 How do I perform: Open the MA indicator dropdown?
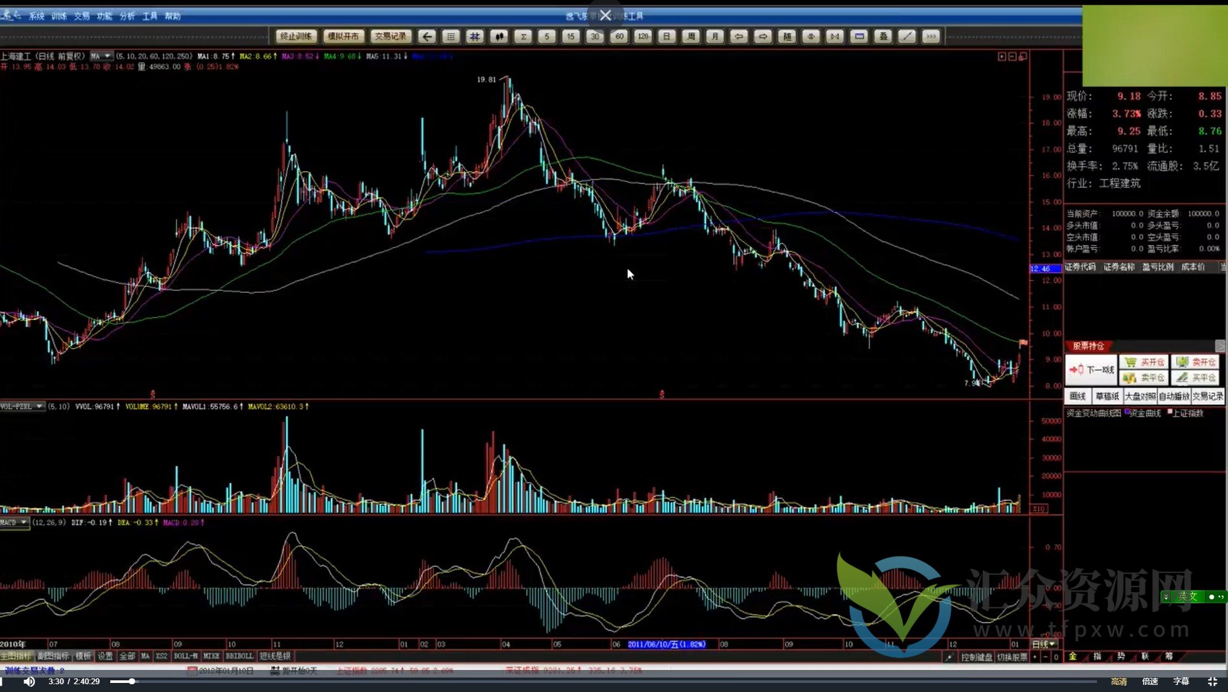click(x=101, y=56)
